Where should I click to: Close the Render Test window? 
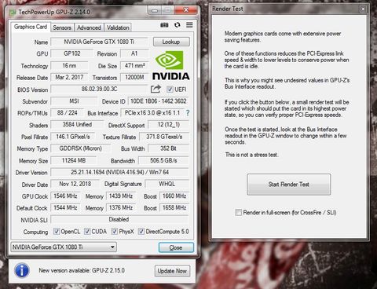(x=363, y=9)
